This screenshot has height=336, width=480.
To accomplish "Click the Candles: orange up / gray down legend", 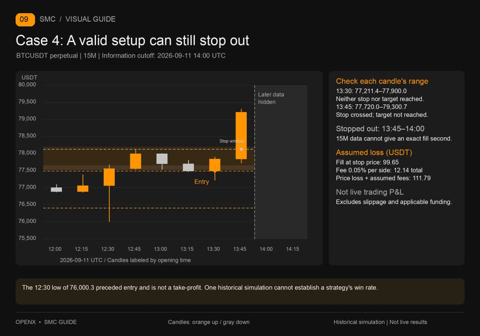I will click(209, 322).
